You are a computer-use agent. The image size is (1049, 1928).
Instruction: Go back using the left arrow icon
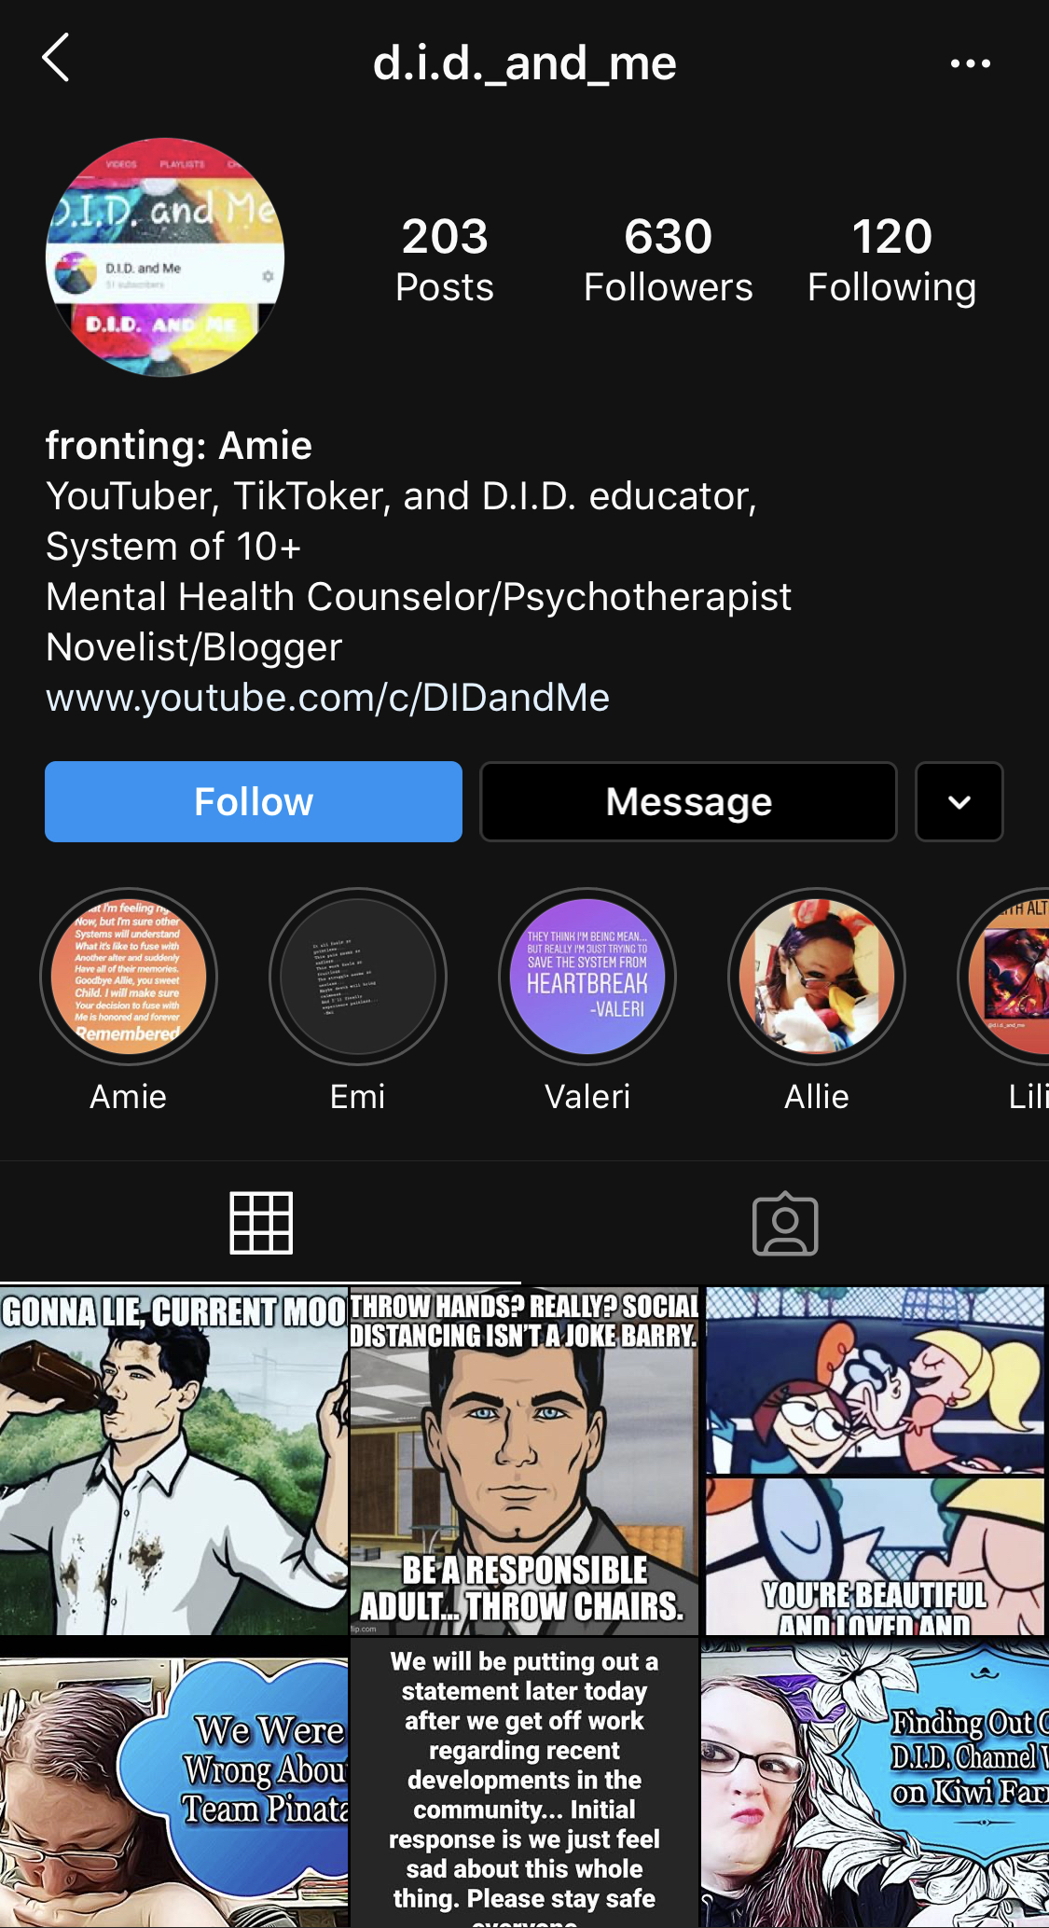56,59
